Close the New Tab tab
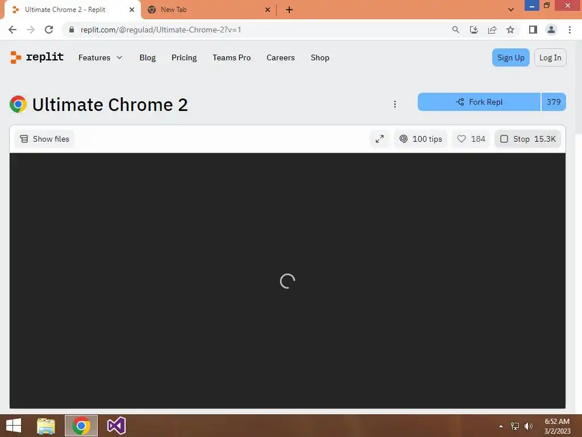582x437 pixels. click(x=268, y=10)
